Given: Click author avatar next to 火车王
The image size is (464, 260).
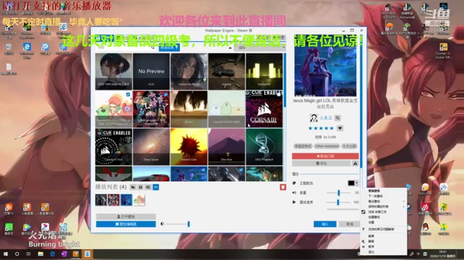Looking at the screenshot, I should coord(314,118).
